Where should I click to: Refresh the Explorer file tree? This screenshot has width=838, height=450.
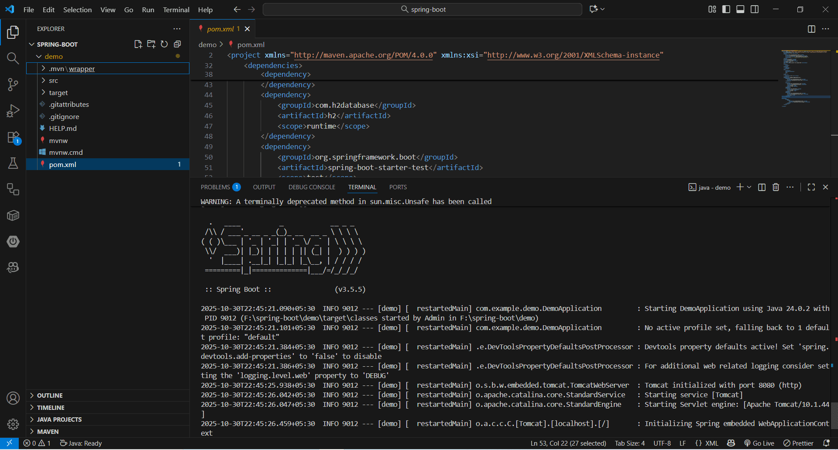point(164,44)
